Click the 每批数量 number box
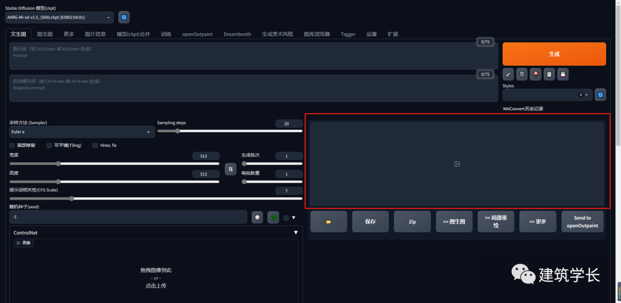Image resolution: width=621 pixels, height=303 pixels. click(289, 174)
